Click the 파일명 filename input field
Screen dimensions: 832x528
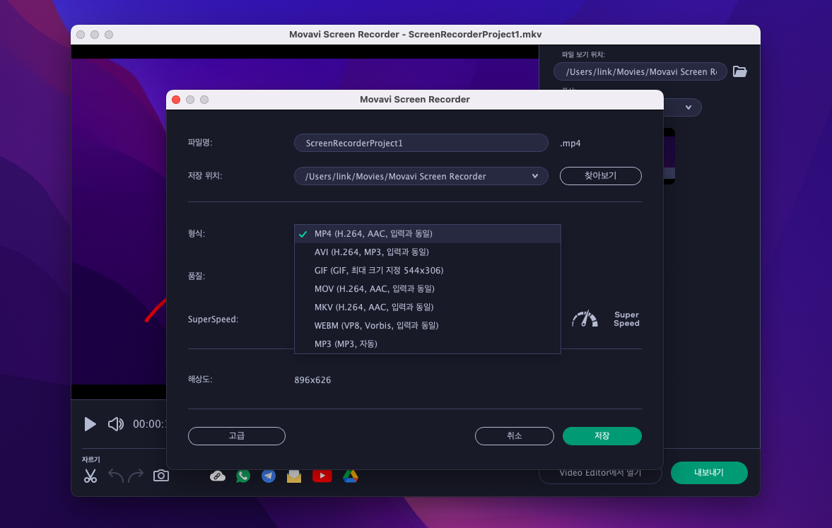[x=421, y=143]
